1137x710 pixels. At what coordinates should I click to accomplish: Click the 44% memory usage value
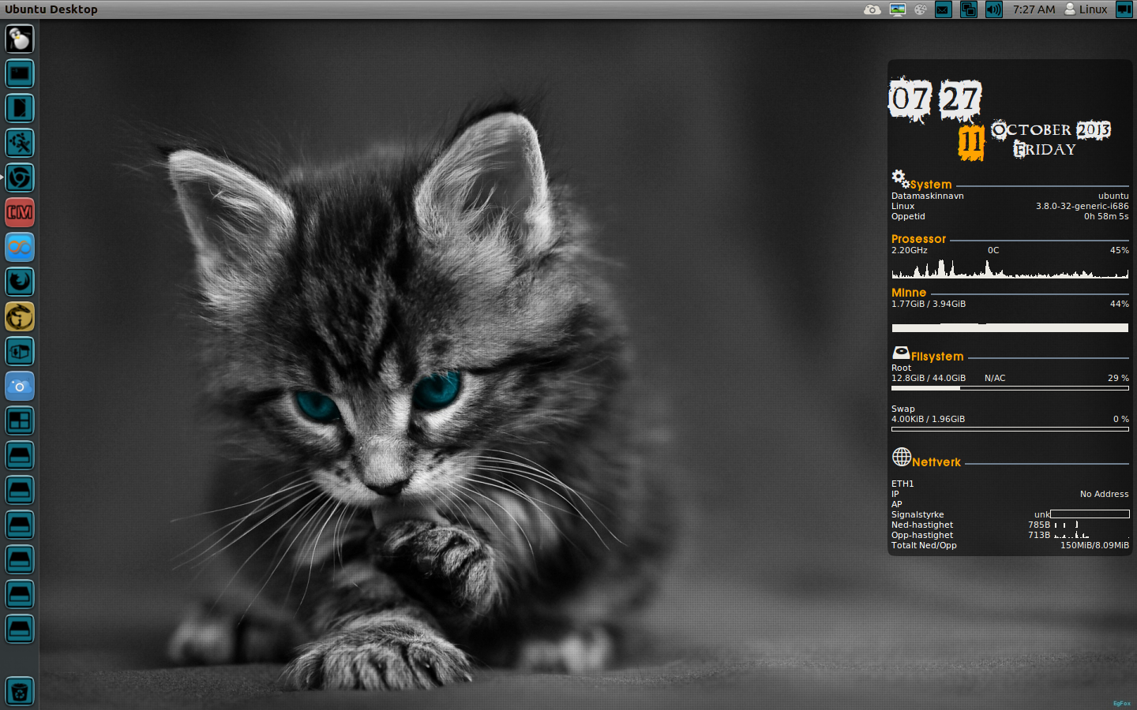tap(1120, 304)
